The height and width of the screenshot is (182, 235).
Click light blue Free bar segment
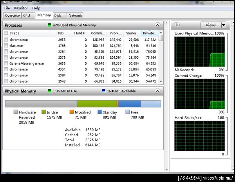point(151,104)
